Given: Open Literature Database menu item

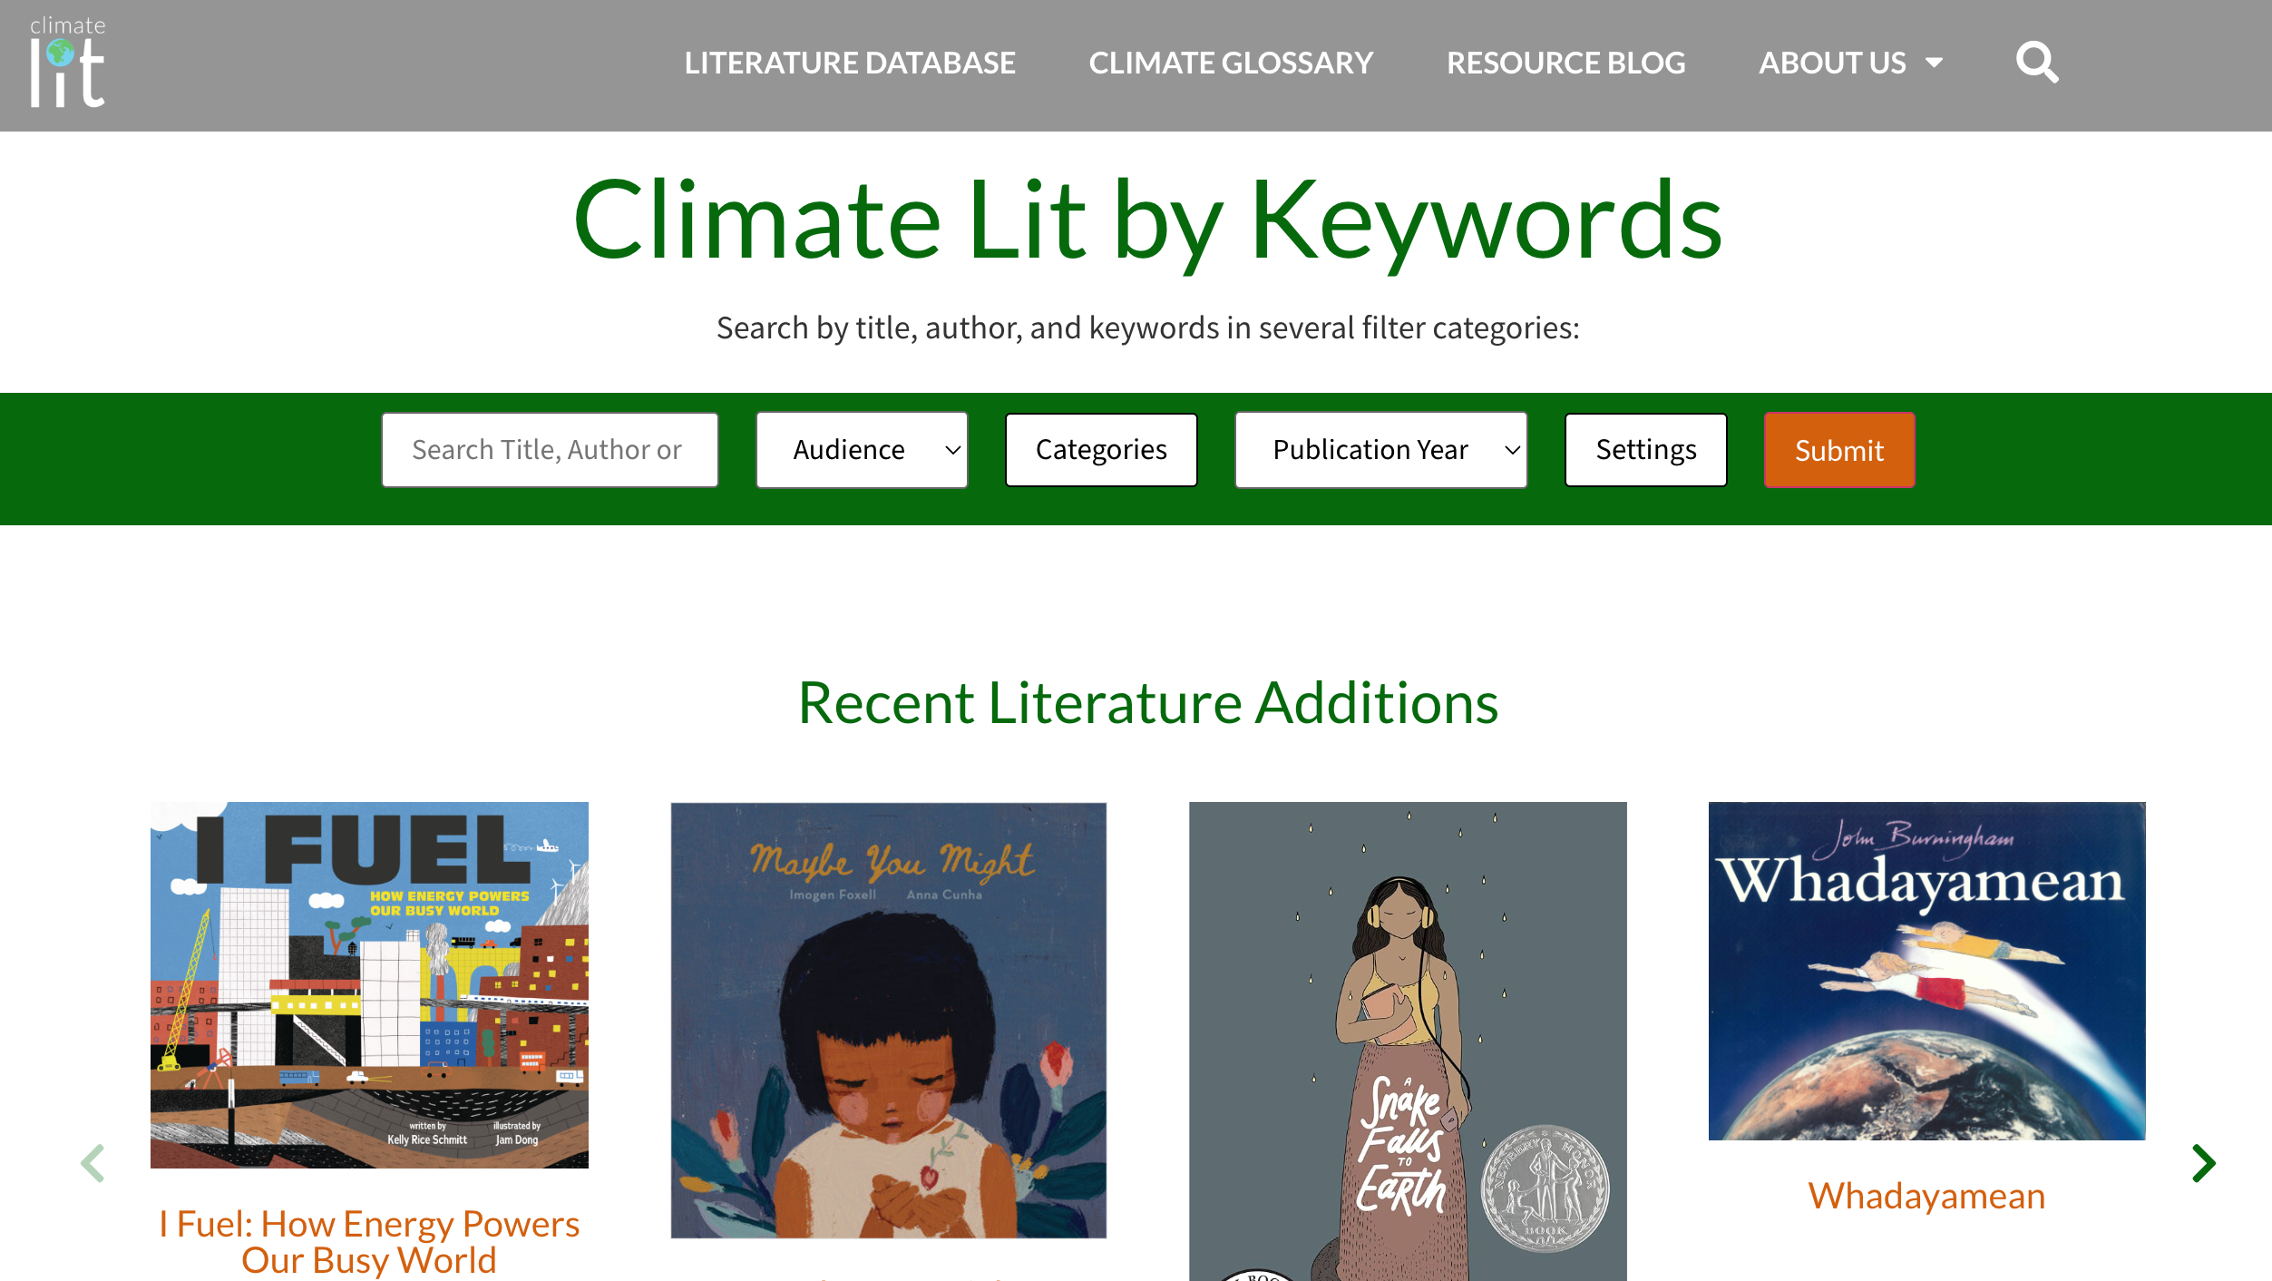Looking at the screenshot, I should tap(849, 63).
